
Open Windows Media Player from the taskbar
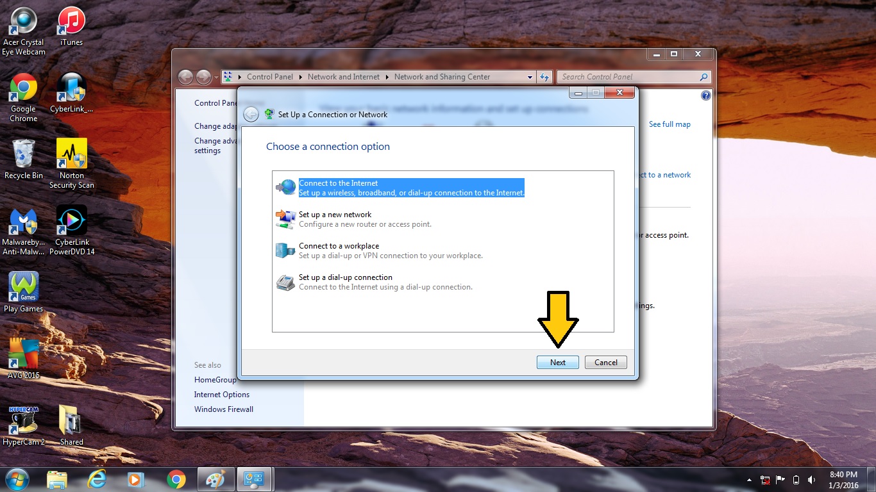(136, 479)
